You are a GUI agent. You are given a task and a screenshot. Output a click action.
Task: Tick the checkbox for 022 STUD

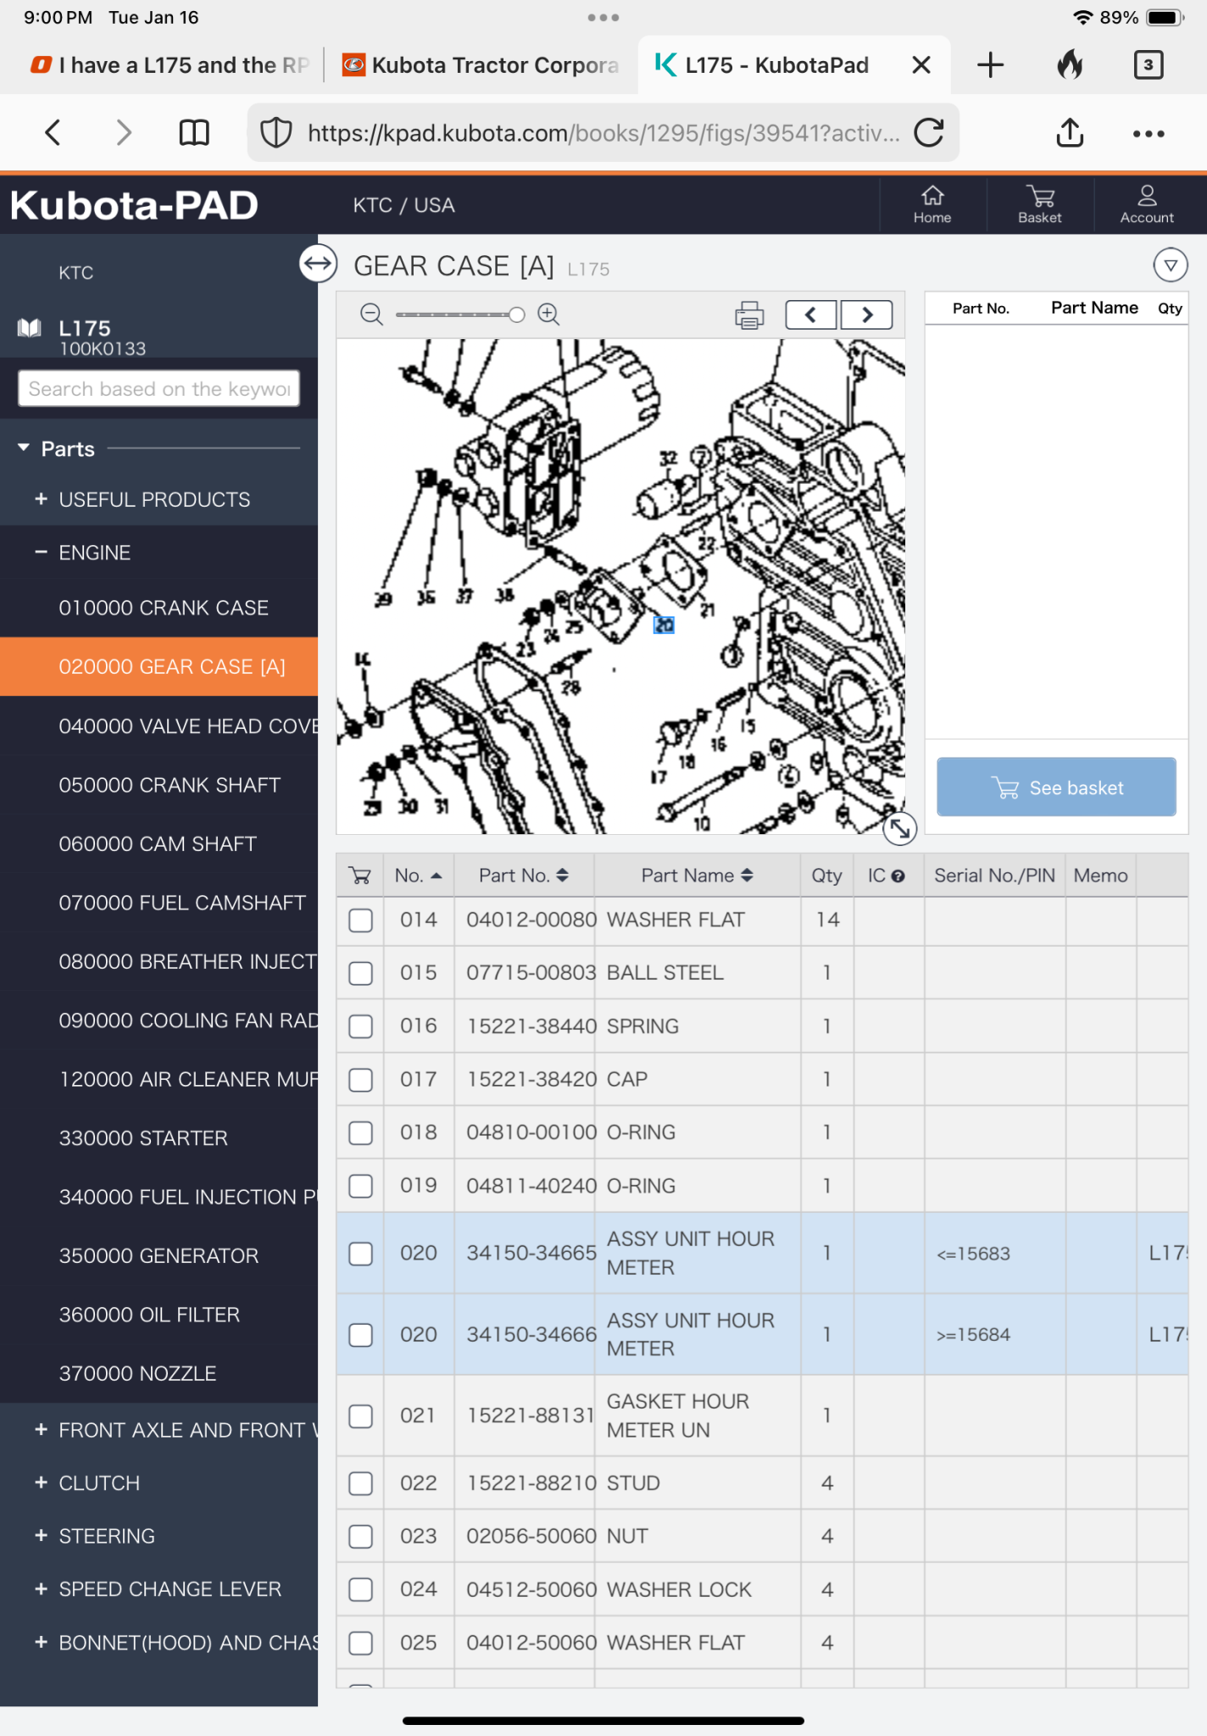(361, 1483)
